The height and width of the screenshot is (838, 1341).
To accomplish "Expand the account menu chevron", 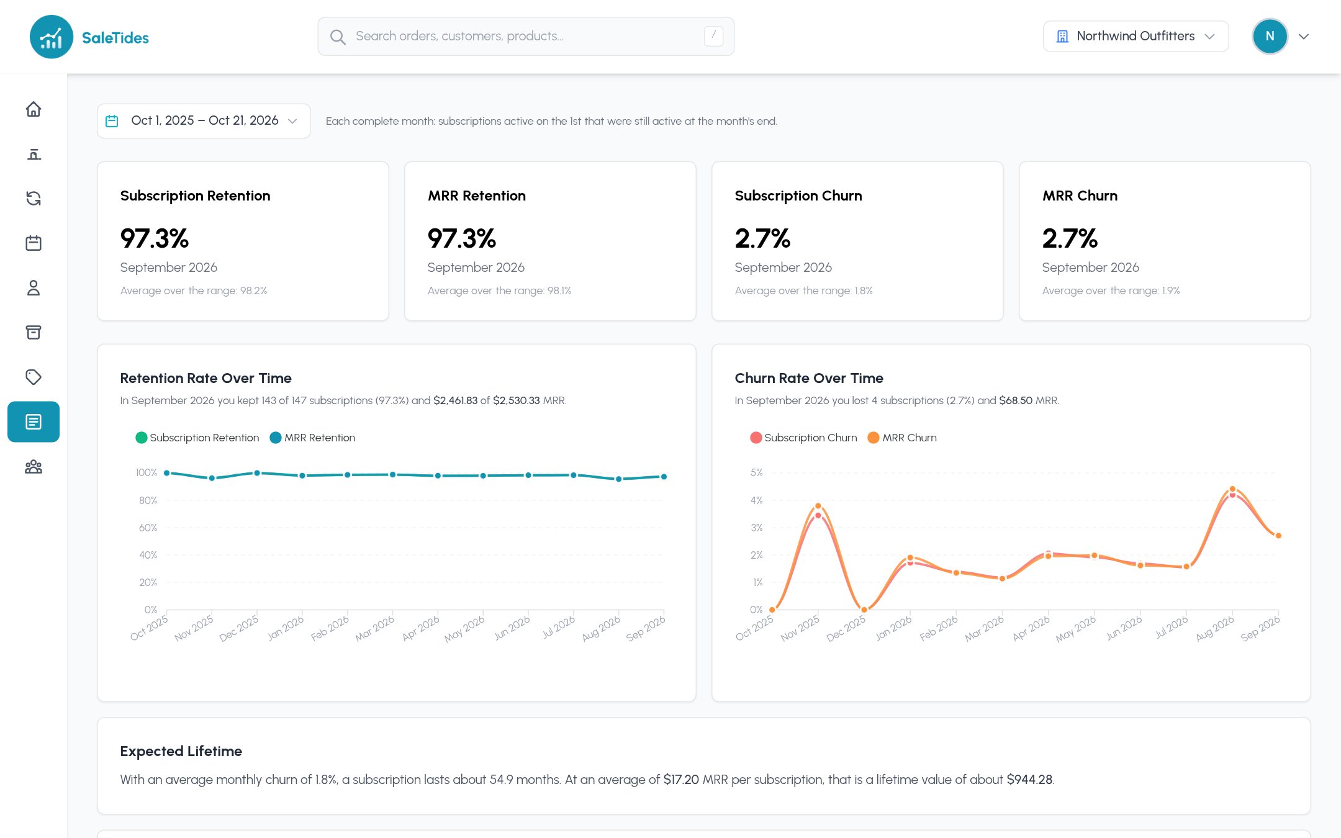I will [1304, 37].
